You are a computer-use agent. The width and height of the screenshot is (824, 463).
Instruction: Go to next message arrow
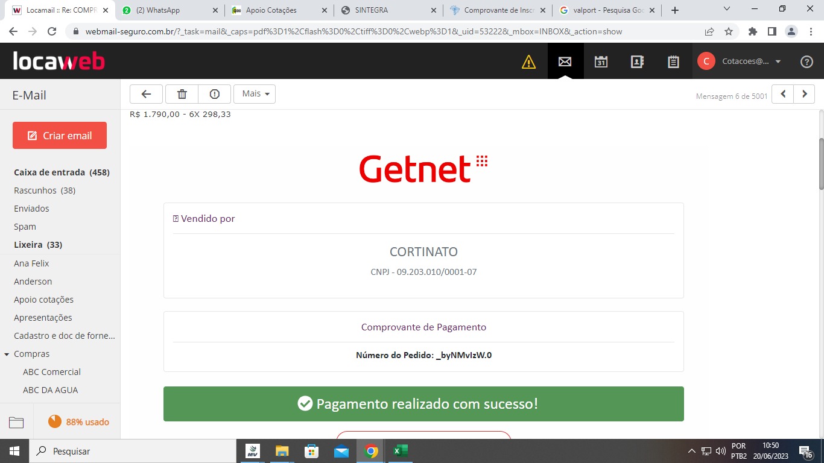(x=804, y=94)
